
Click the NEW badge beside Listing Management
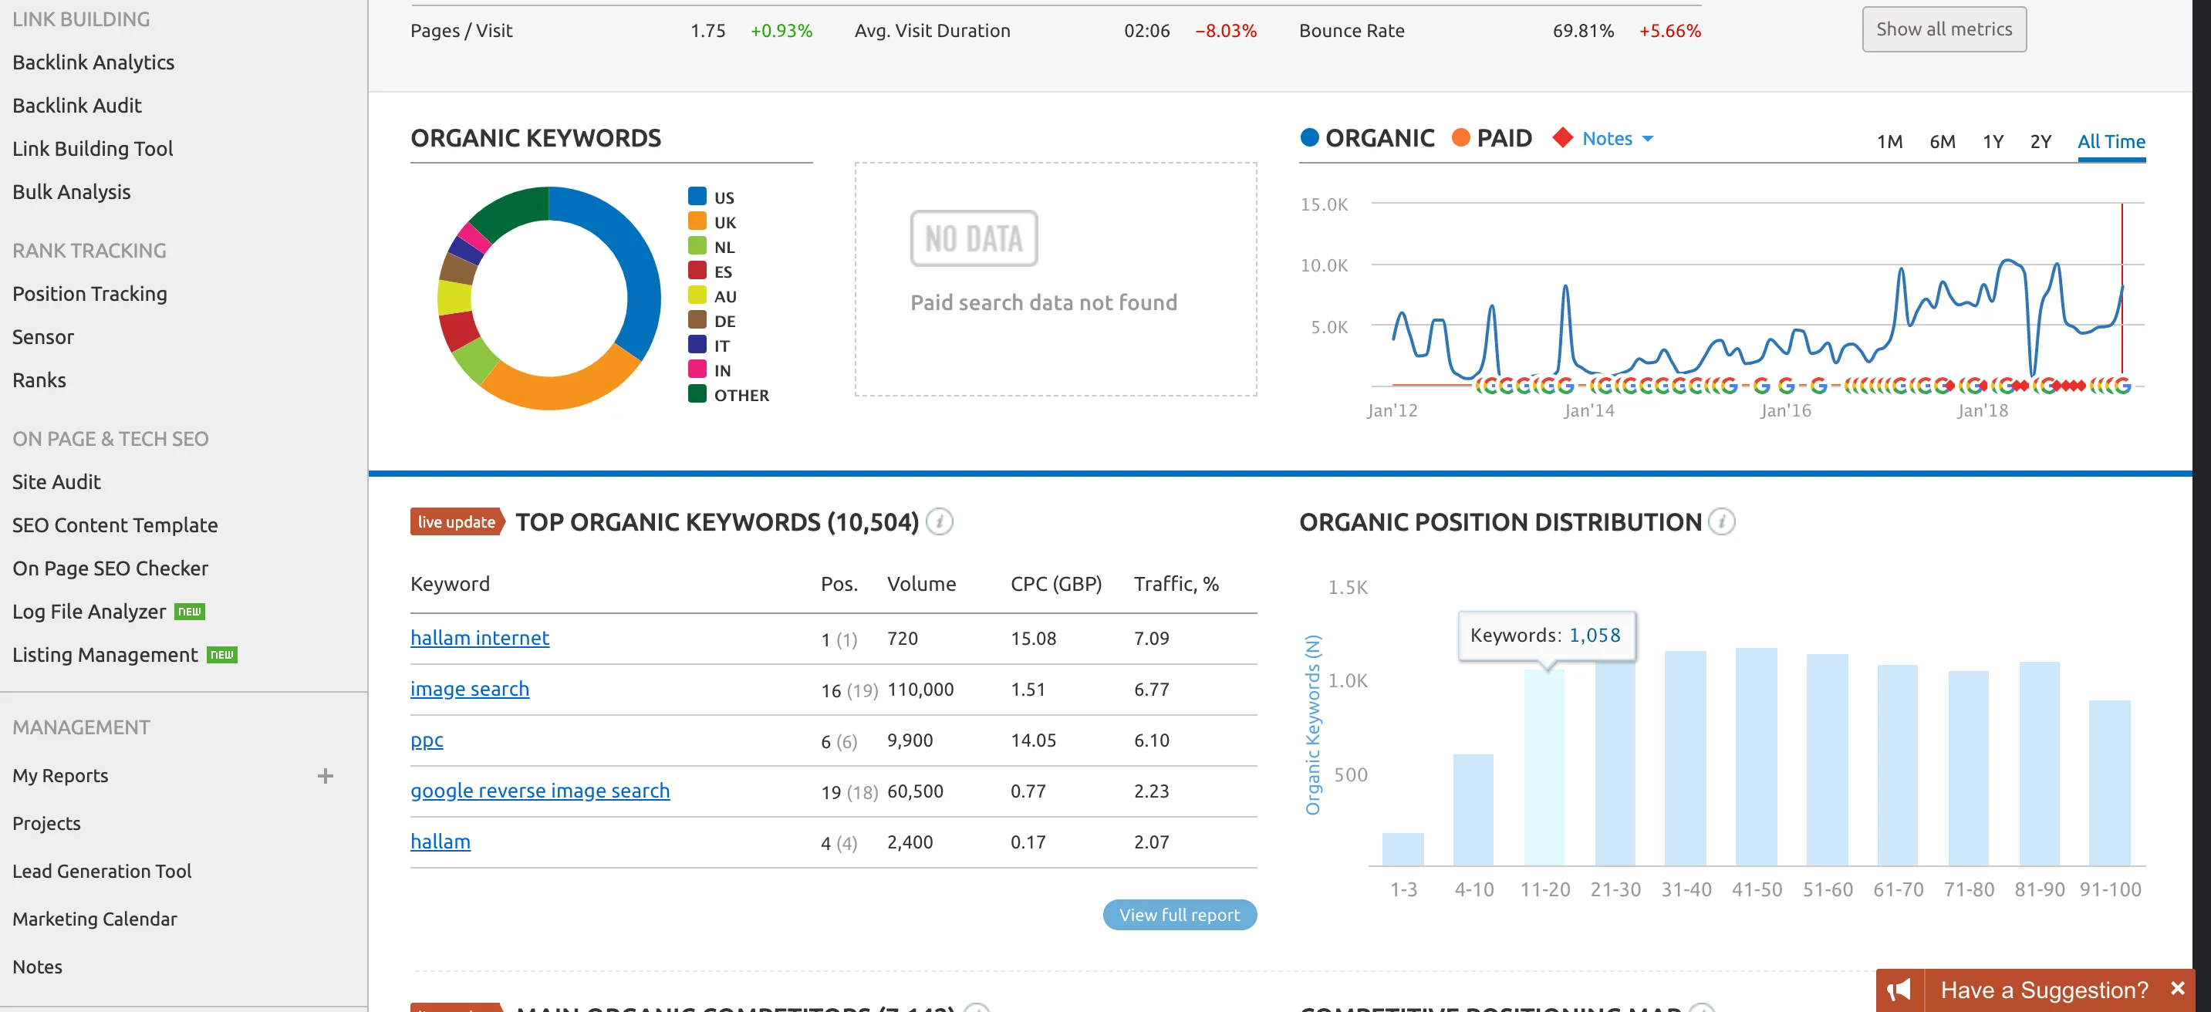(222, 654)
